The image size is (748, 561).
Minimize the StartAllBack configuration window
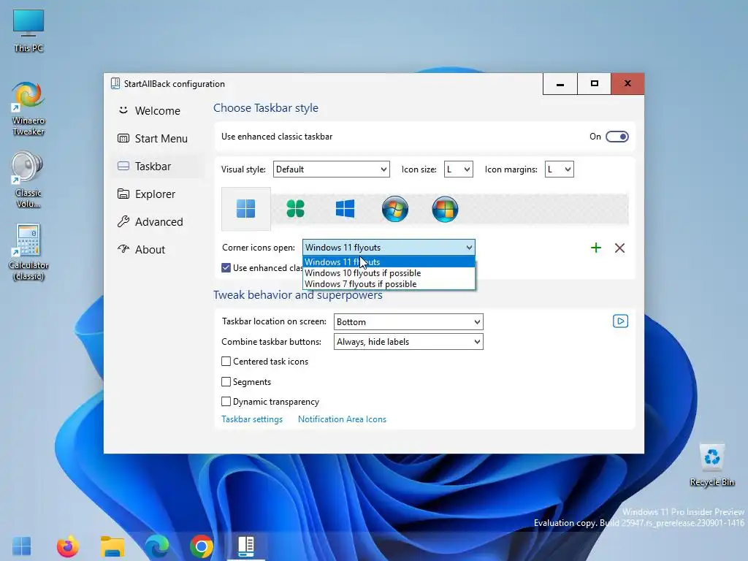560,84
